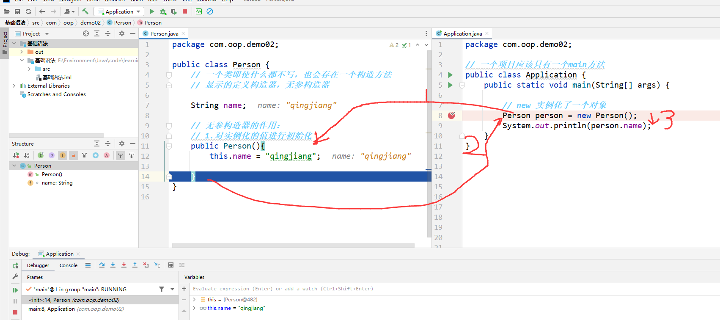Toggle Show non-public lock filter in Structure

(x=74, y=155)
